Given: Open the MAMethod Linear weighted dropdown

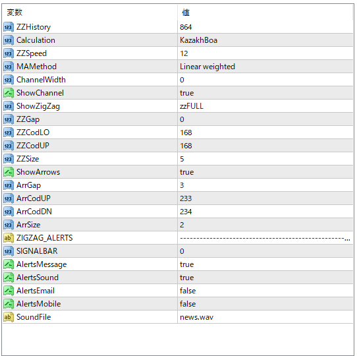Looking at the screenshot, I should point(265,67).
